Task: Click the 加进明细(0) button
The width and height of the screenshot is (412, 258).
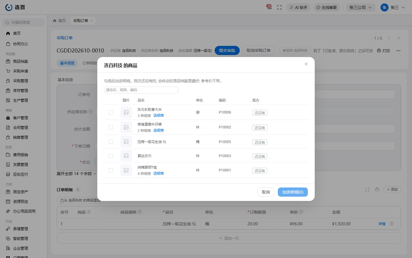Action: point(293,192)
